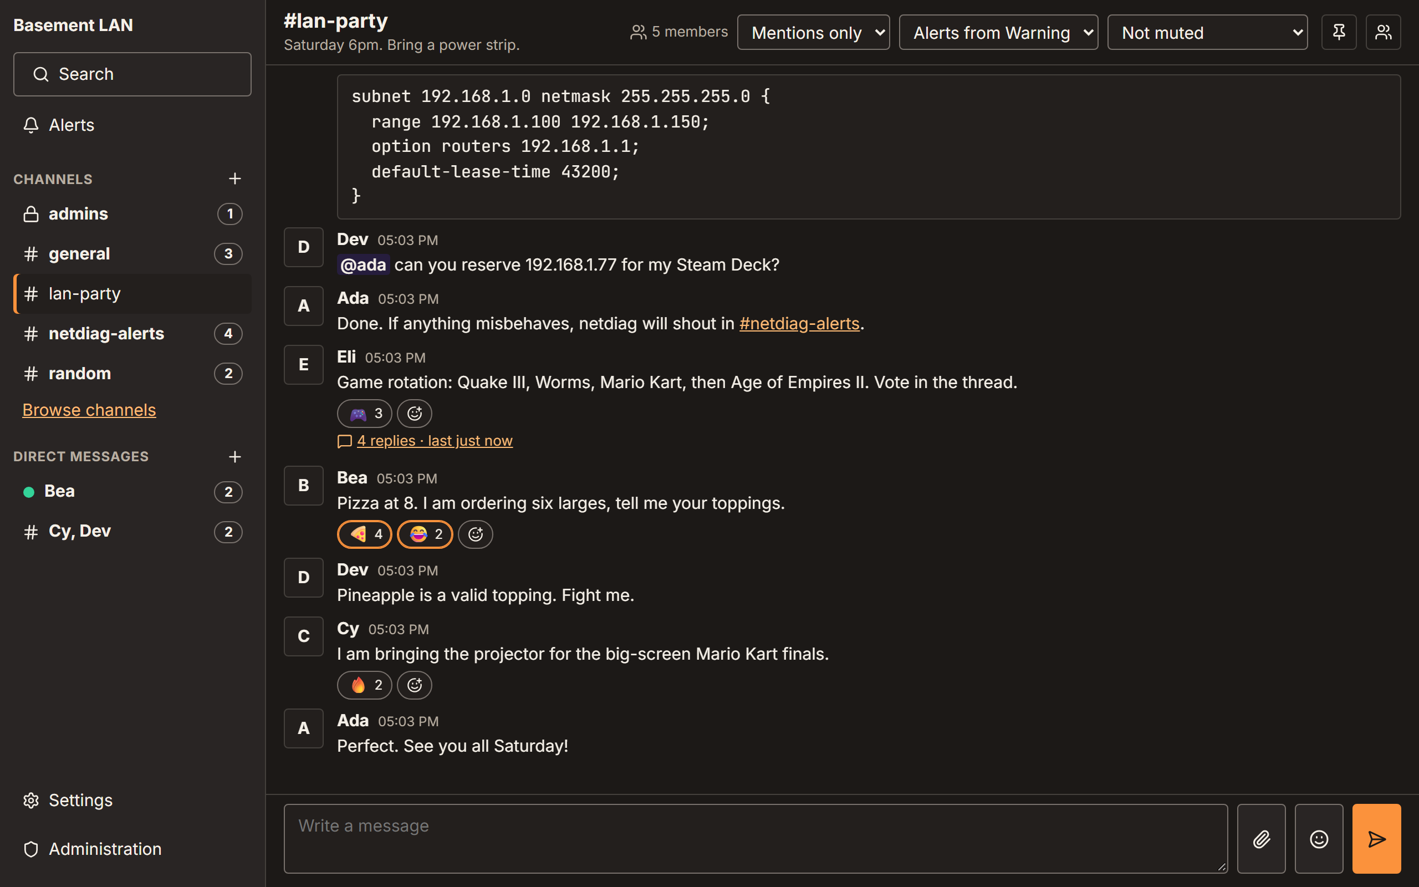This screenshot has height=887, width=1419.
Task: Click Cy's avatar letter C
Action: (x=304, y=636)
